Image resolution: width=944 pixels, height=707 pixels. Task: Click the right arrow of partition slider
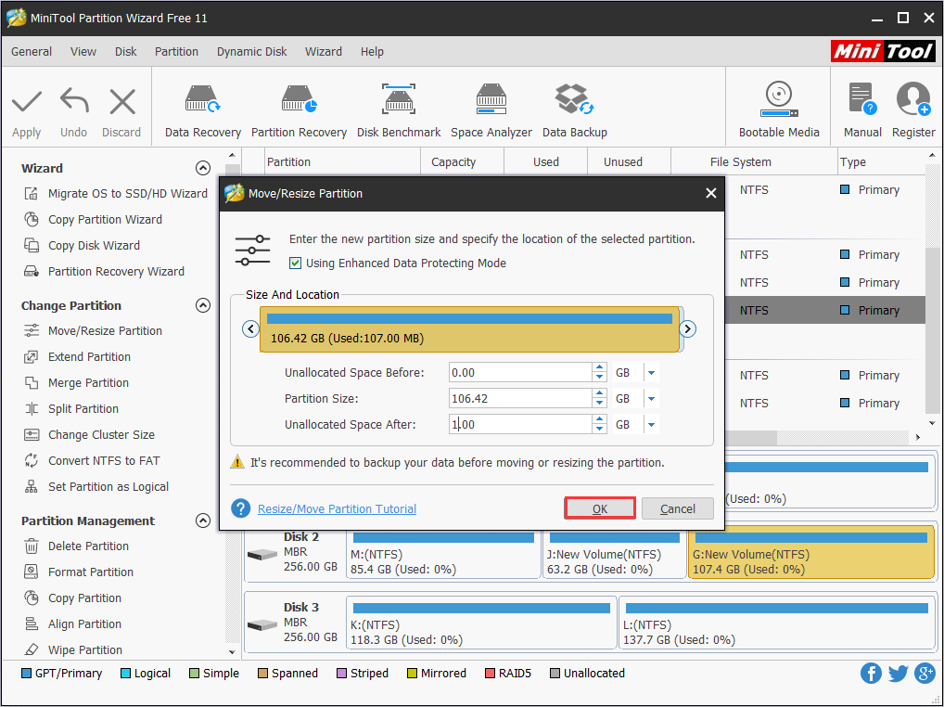tap(687, 328)
